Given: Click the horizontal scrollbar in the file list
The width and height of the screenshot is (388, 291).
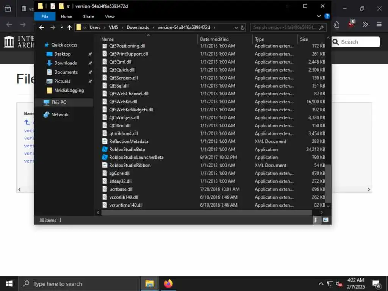Looking at the screenshot, I should pyautogui.click(x=207, y=212).
